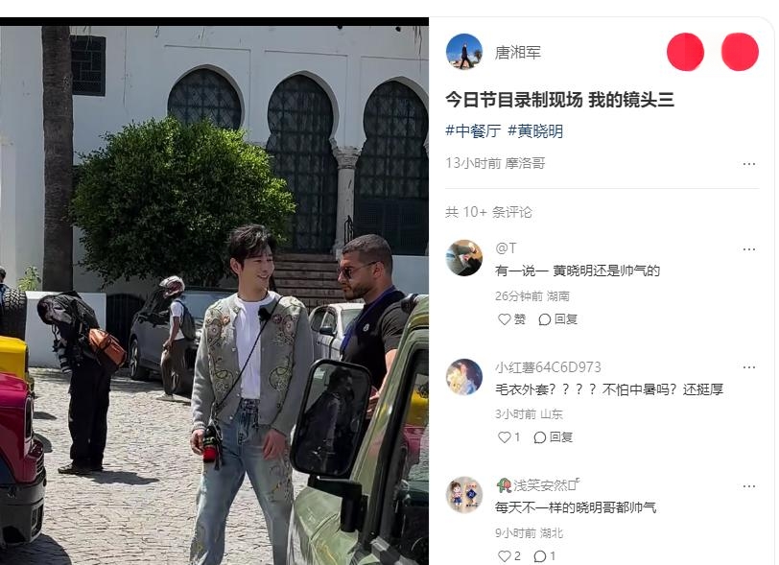View the avatar of 浅笑安然
Screen dimensions: 779x565
pyautogui.click(x=464, y=495)
